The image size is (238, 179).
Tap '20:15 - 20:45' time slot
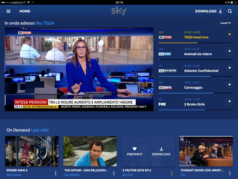(x=192, y=49)
